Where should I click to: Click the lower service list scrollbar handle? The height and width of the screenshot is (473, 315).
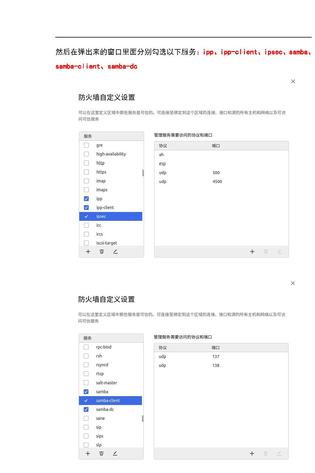pos(143,419)
